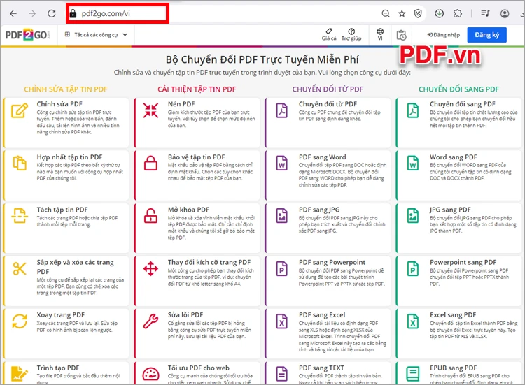
Task: Click 'CHUYỂN ĐỔI TỪ PDF' column heading
Action: tap(328, 89)
